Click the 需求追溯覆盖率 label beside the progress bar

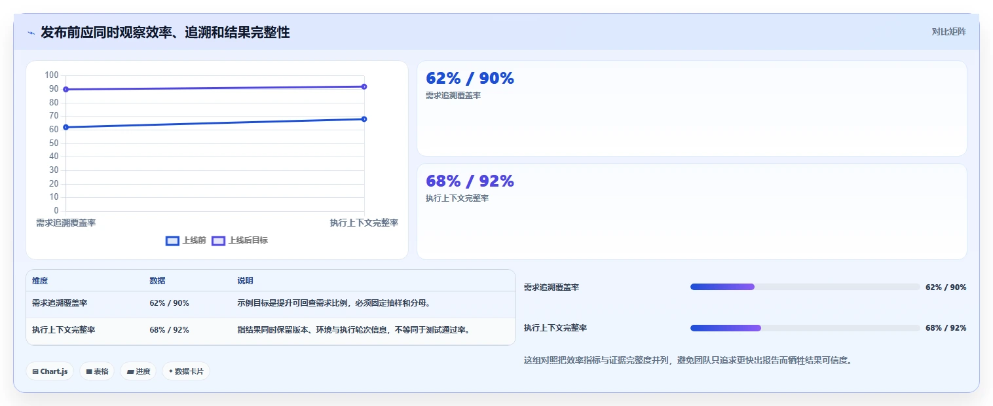click(552, 287)
